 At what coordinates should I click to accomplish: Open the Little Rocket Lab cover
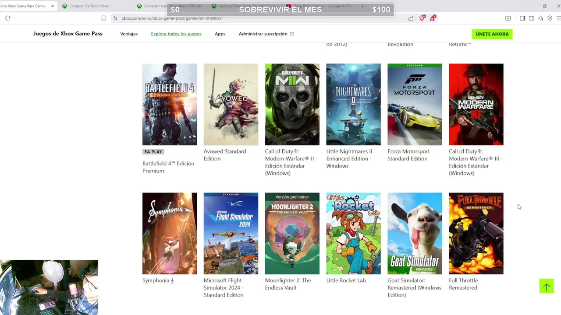(354, 234)
